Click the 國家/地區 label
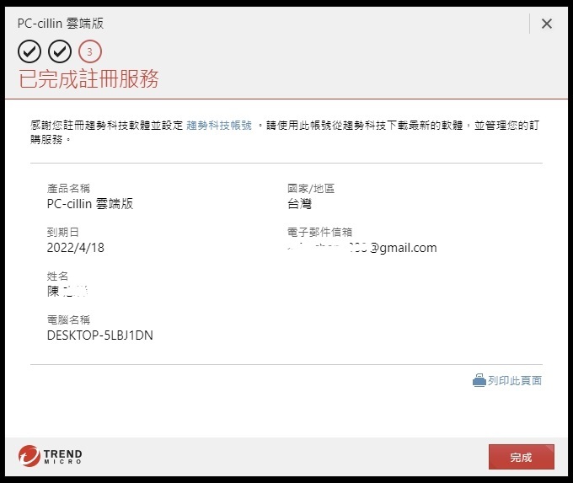 pyautogui.click(x=311, y=188)
